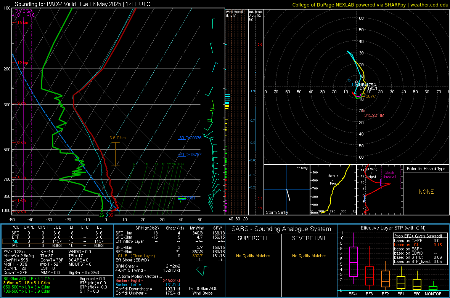Click the Bunkers Right = 345/22 kt line
Viewport: 450px width, 298px height.
[x=148, y=280]
